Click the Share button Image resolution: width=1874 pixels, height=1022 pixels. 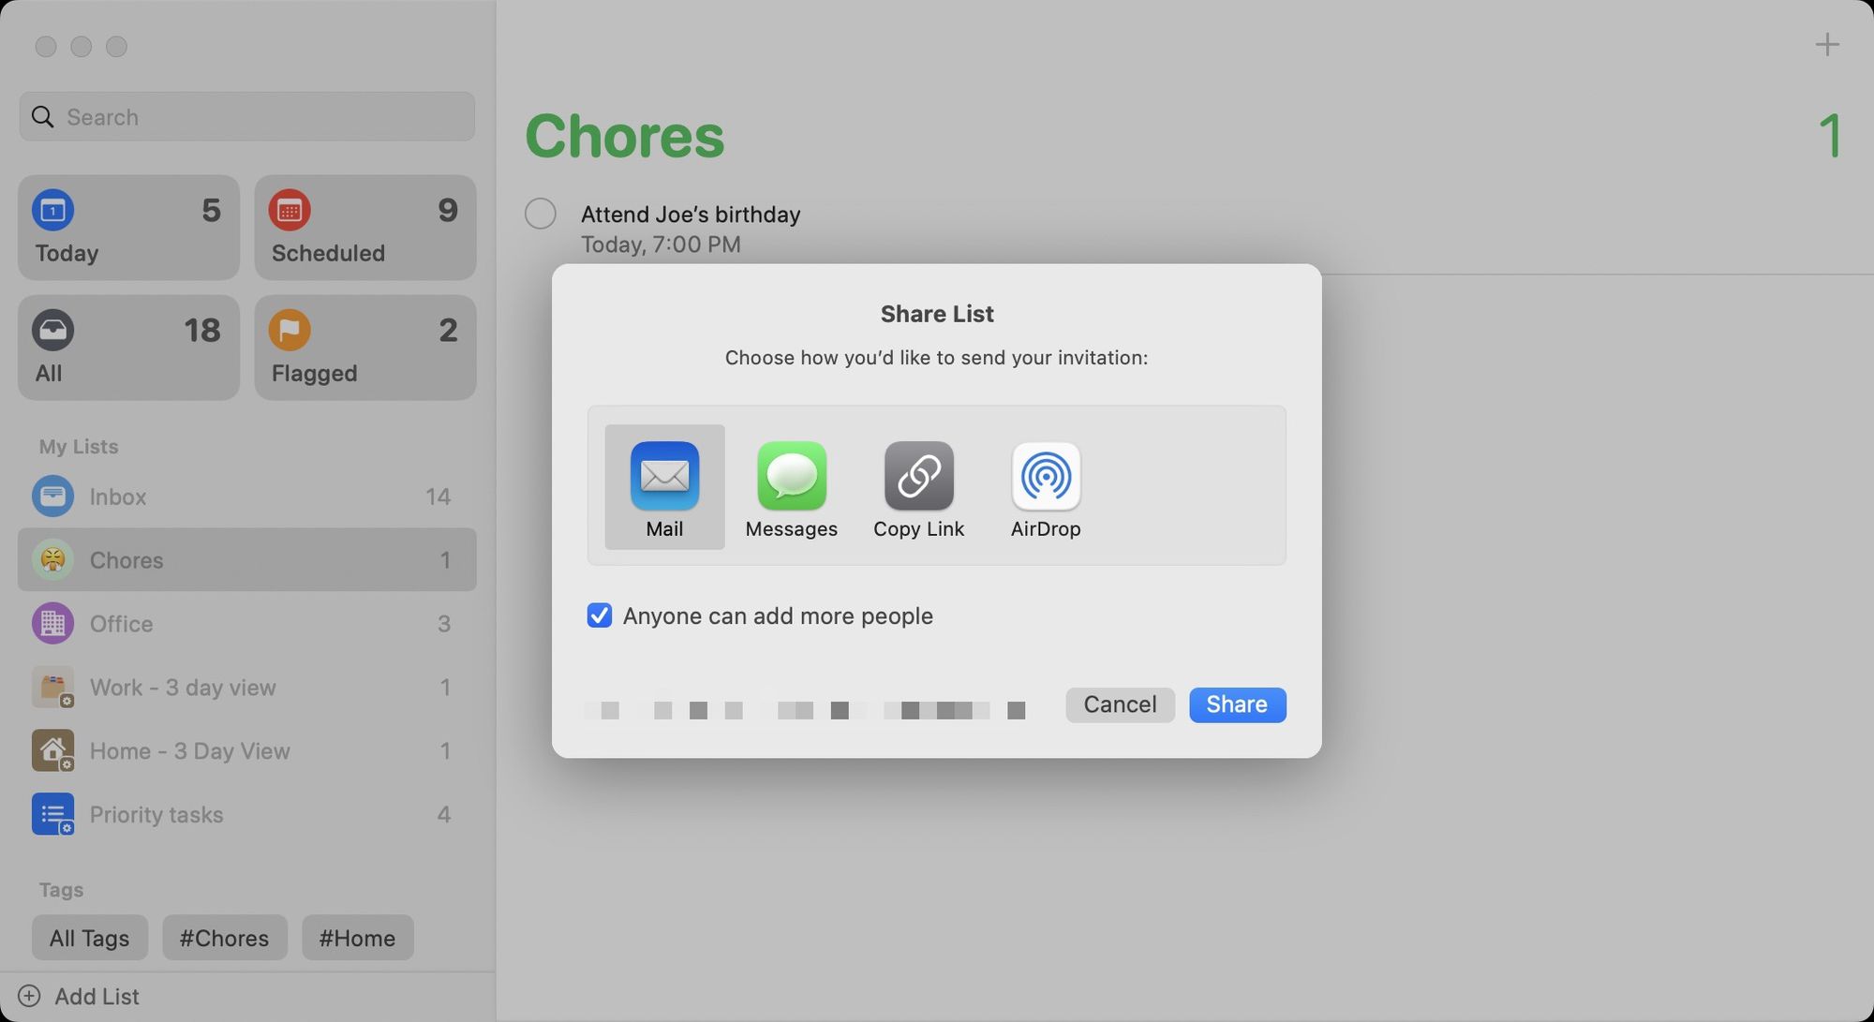[x=1237, y=704]
